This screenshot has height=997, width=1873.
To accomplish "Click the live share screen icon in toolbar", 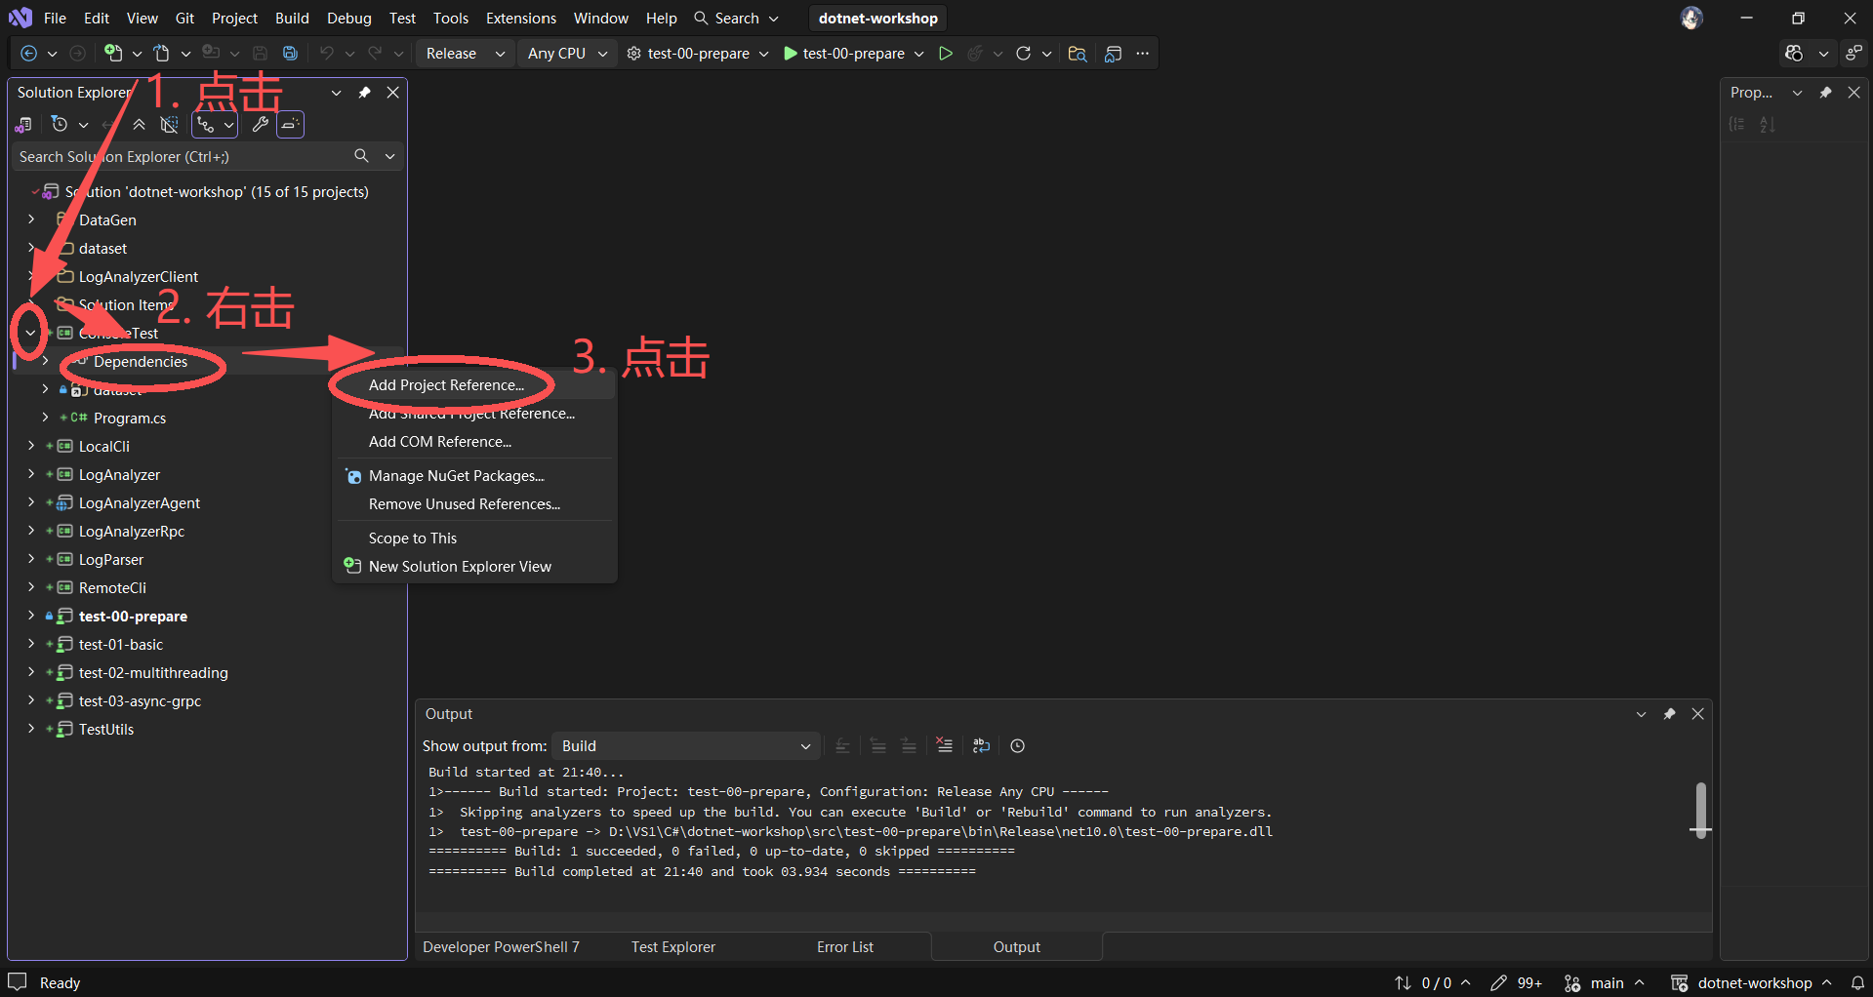I will [1113, 54].
